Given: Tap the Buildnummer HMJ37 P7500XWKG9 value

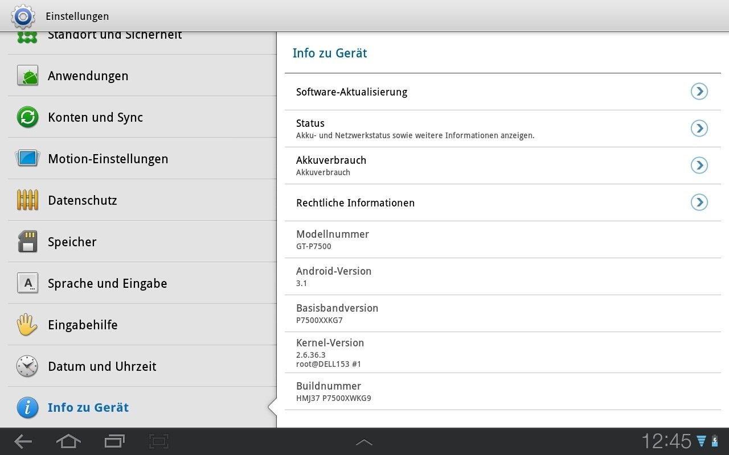Looking at the screenshot, I should coord(334,398).
